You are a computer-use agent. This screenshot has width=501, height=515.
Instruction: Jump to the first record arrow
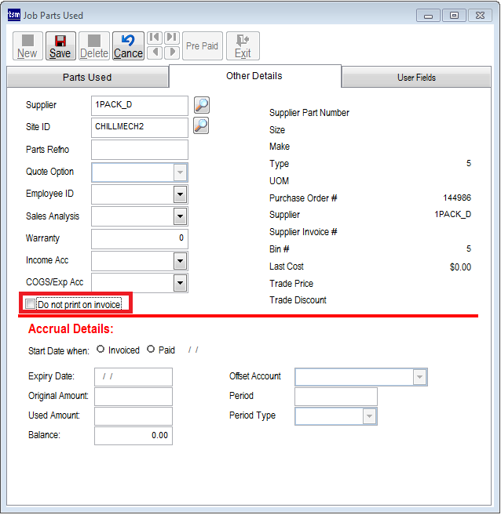point(155,38)
